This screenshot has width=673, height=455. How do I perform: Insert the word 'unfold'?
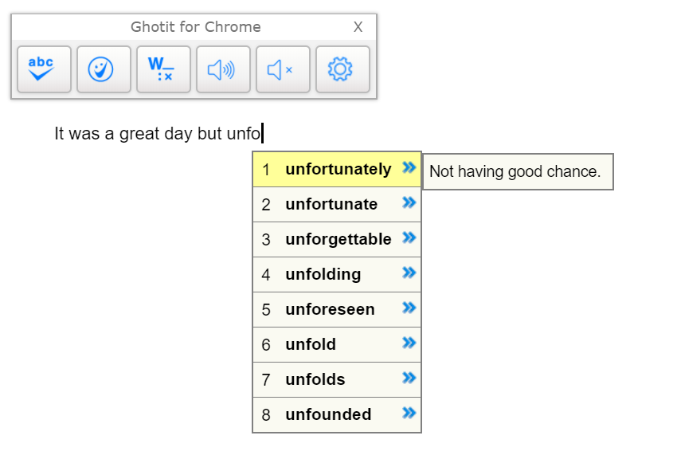(x=311, y=344)
